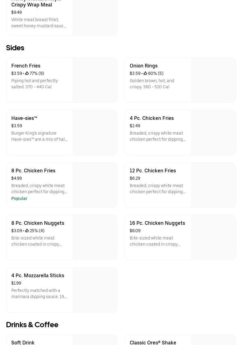Select the Onion Rings menu item
This screenshot has width=246, height=345.
[x=143, y=66]
